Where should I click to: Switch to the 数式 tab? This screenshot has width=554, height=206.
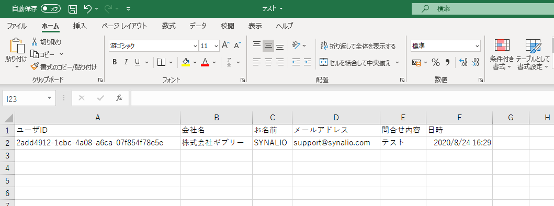pyautogui.click(x=169, y=26)
